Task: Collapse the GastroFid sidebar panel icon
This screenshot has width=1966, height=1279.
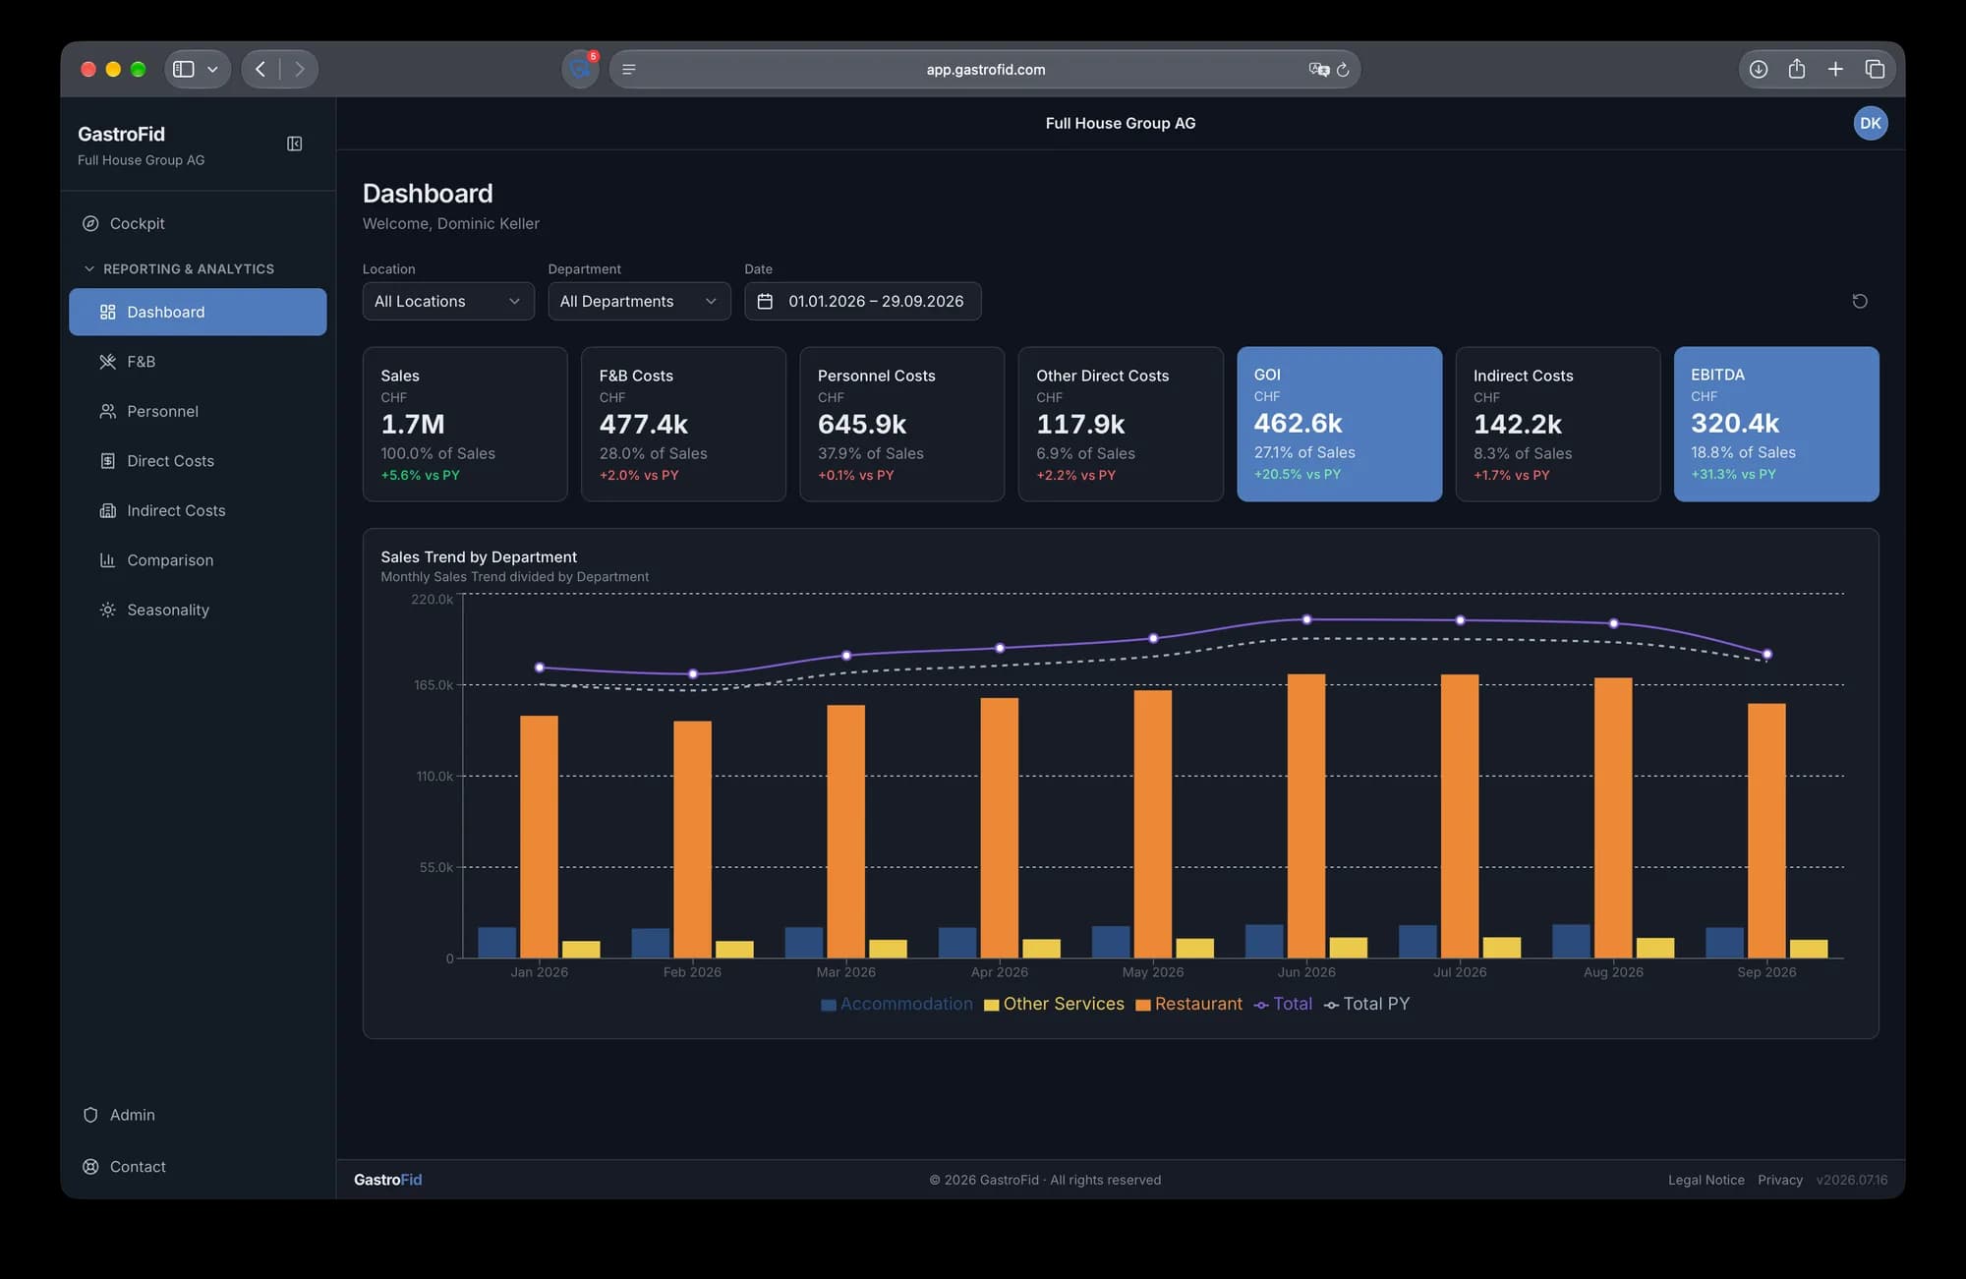Action: (x=294, y=144)
